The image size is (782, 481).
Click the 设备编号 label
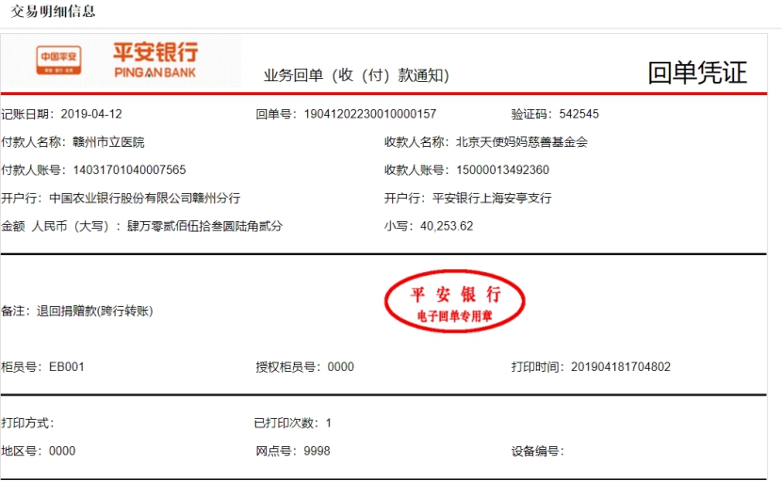[538, 452]
